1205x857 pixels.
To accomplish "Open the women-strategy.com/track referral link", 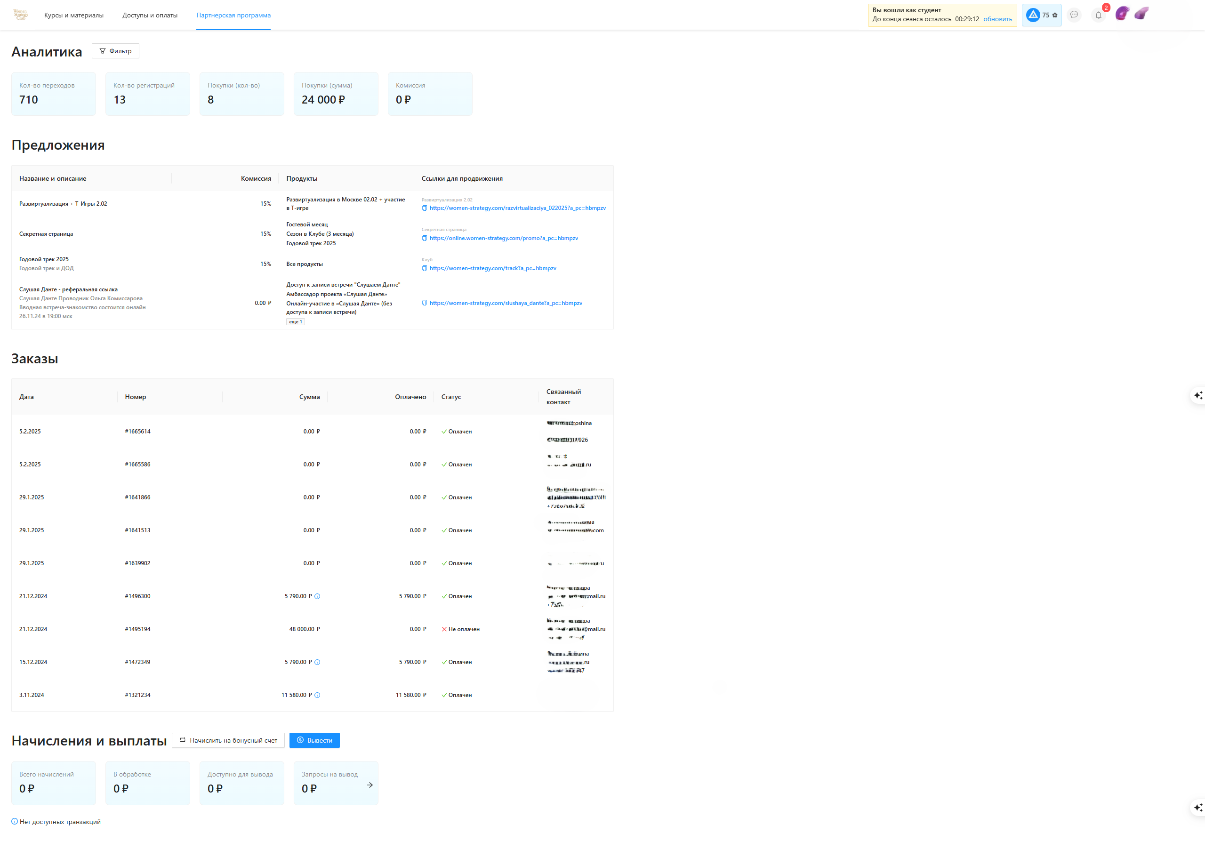I will point(492,268).
